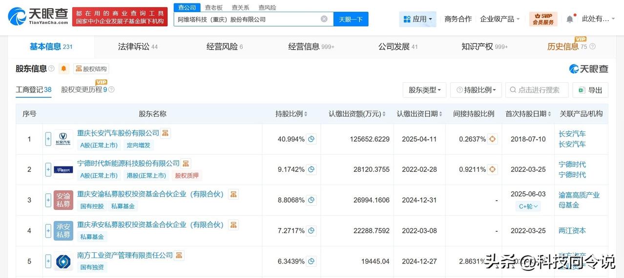
Task: Expand row 4 重庆承安私募 with plus button
Action: coord(48,231)
